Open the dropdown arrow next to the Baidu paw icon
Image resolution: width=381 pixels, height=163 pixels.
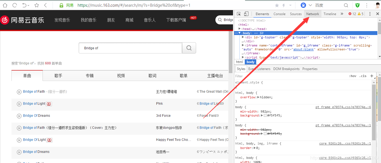[310, 5]
